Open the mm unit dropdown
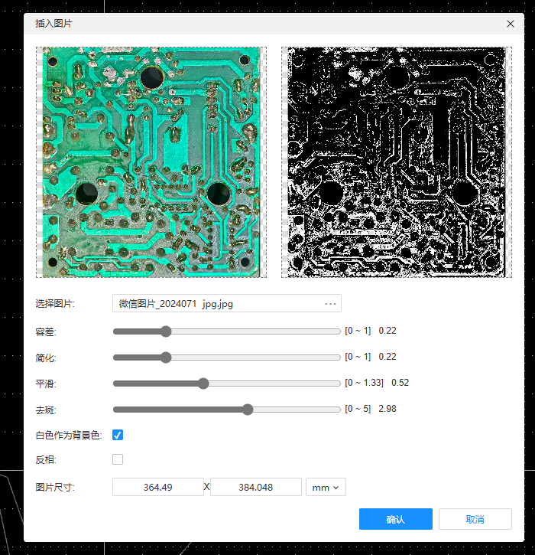Image resolution: width=535 pixels, height=555 pixels. 326,487
